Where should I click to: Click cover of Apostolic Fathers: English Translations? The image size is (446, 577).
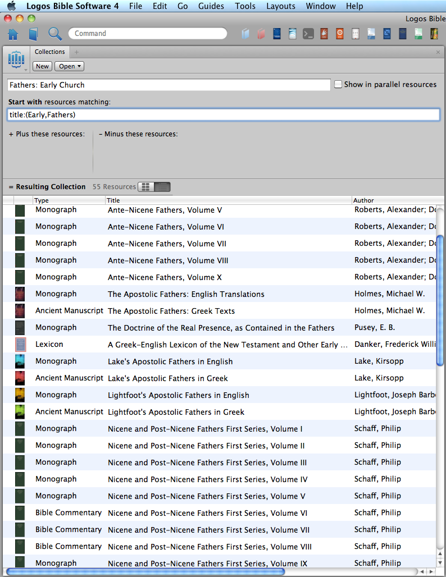20,294
